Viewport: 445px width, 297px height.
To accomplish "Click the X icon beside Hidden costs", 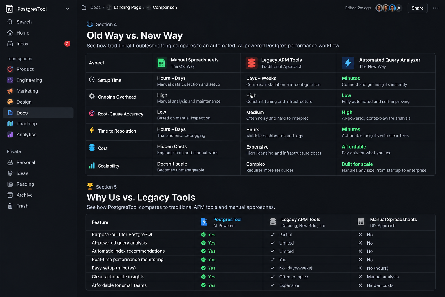I will pyautogui.click(x=360, y=285).
